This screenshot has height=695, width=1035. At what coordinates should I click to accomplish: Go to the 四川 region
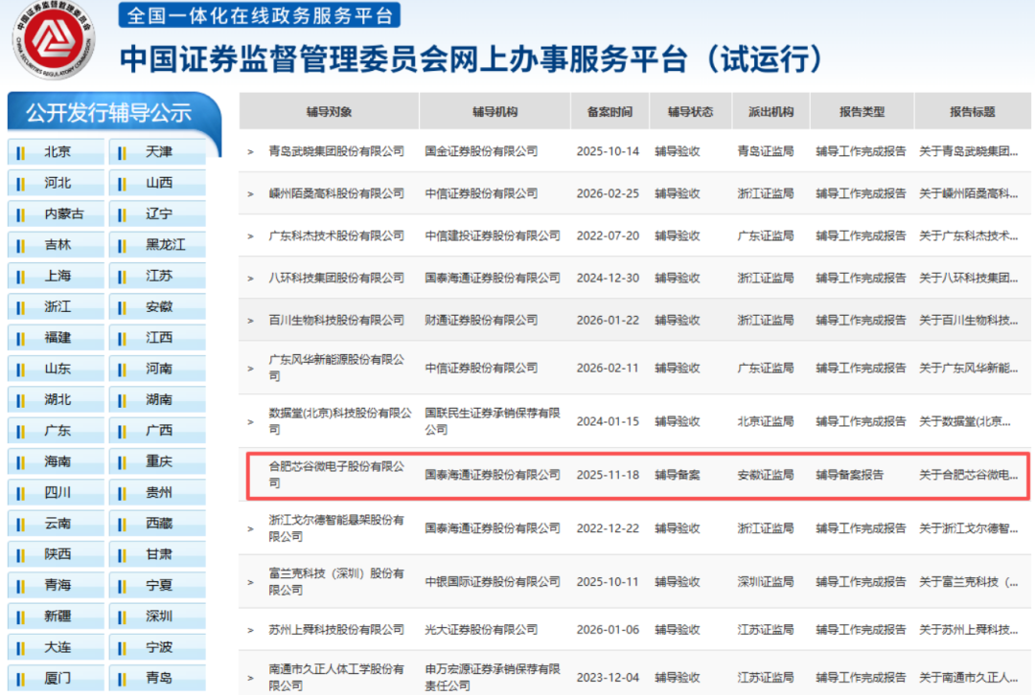coord(57,493)
